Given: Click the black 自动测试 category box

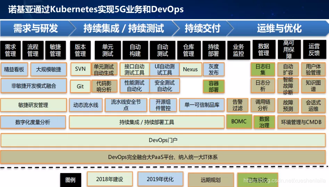Looking at the screenshot, I should pyautogui.click(x=163, y=50).
